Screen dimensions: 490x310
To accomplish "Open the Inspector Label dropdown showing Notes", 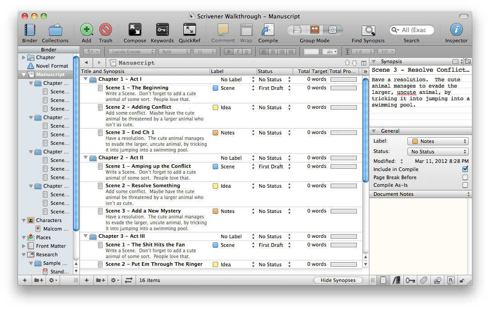I will [x=438, y=141].
